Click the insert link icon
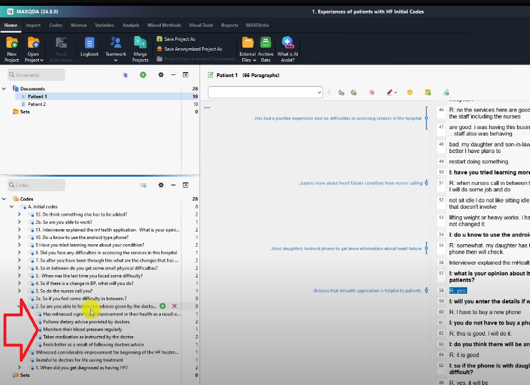 coord(446,92)
